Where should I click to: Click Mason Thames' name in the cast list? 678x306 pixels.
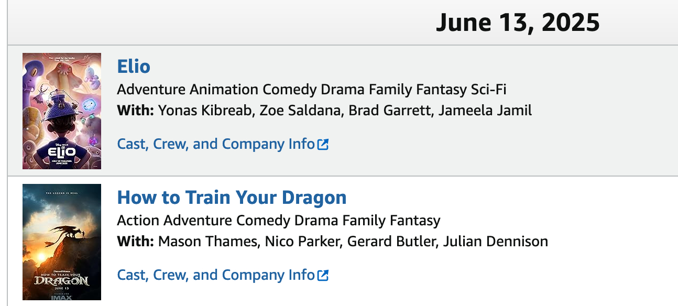click(208, 242)
